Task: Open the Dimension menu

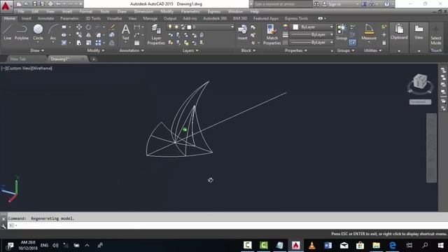Action: 143,11
